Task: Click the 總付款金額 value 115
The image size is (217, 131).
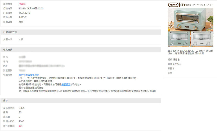Action: tap(21, 126)
